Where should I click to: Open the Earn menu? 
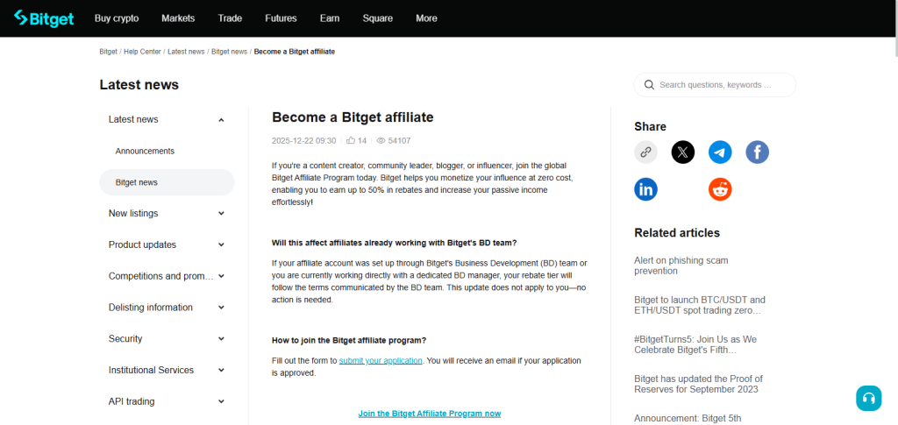tap(330, 18)
